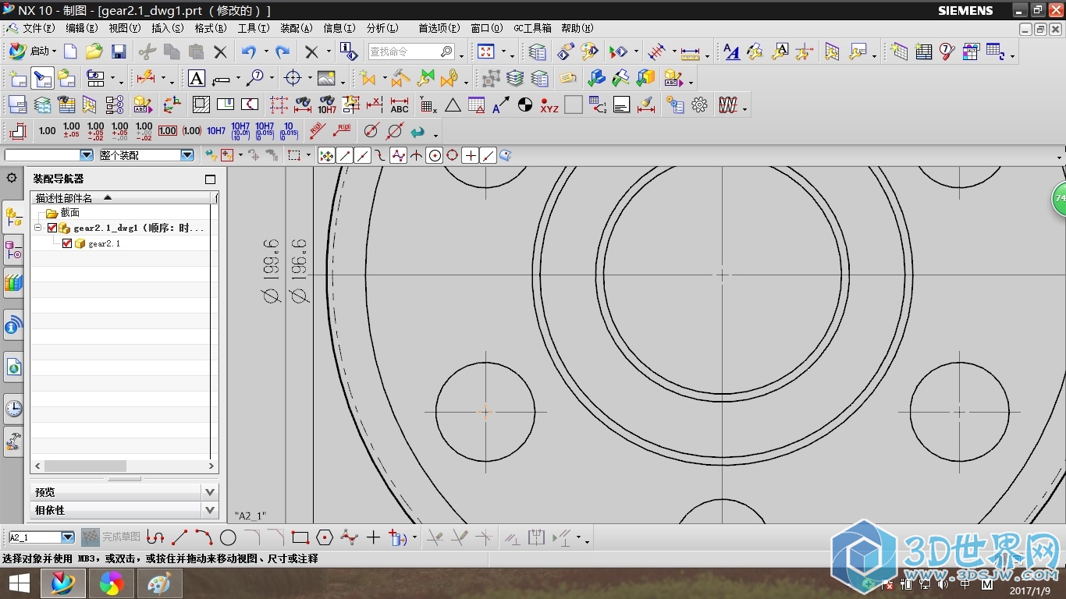This screenshot has width=1066, height=599.
Task: Uncheck the gear2.1_dwg1 assembly checkbox
Action: (52, 228)
